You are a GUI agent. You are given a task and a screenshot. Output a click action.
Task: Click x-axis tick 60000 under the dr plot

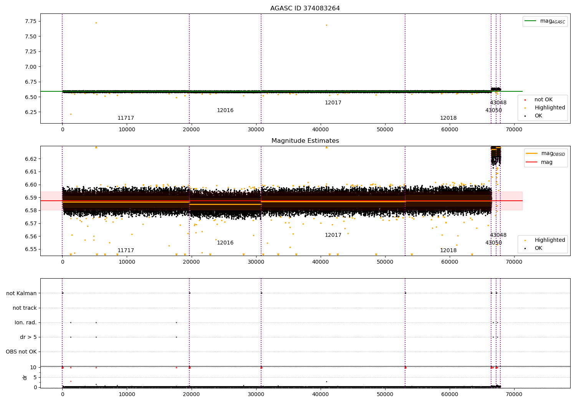(x=450, y=394)
